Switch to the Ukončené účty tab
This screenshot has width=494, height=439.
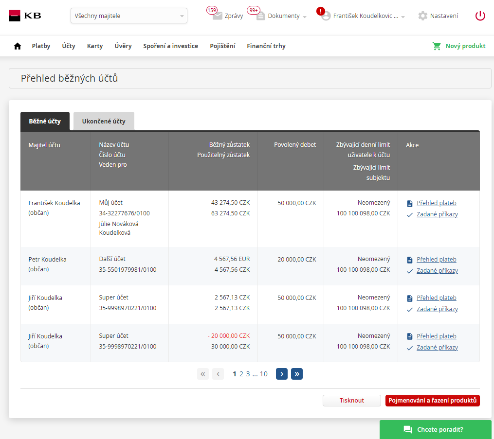(x=104, y=121)
